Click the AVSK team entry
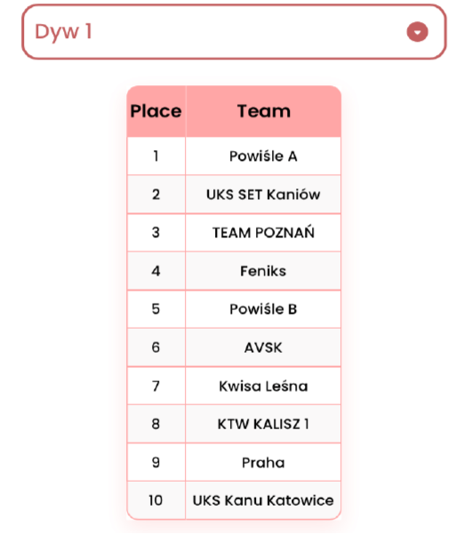 point(263,347)
